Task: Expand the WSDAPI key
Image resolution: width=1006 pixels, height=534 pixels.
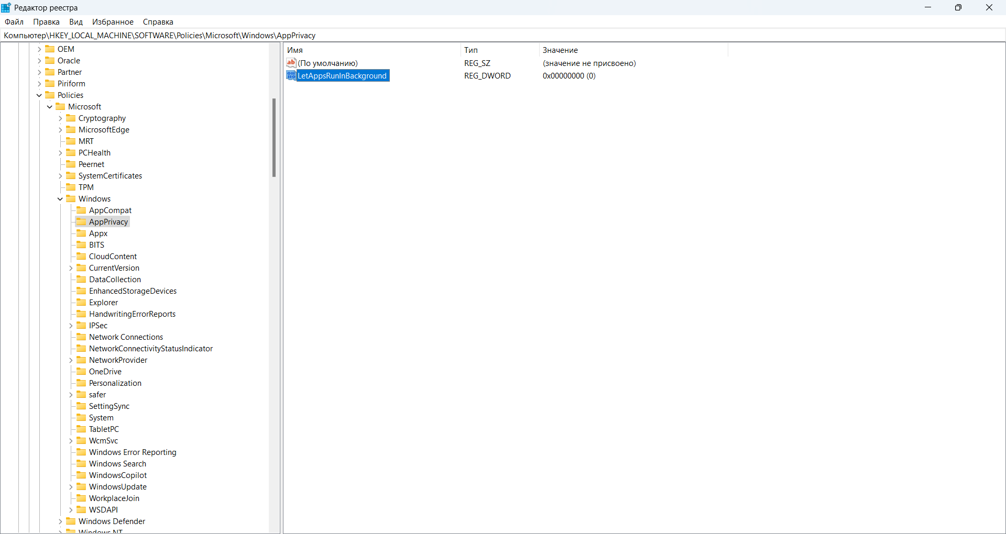Action: tap(71, 510)
